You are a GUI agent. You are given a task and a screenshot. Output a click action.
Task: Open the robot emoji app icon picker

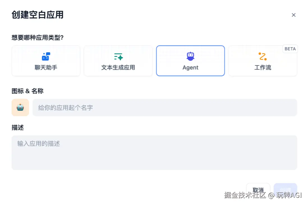coord(20,107)
